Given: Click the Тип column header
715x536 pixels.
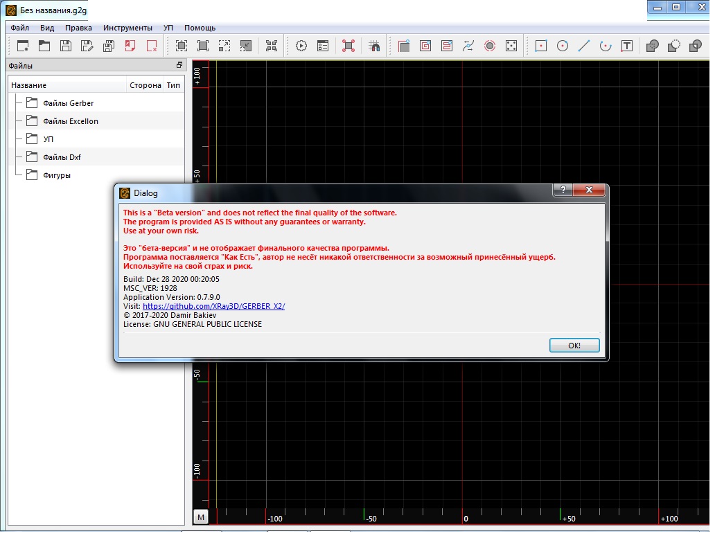Looking at the screenshot, I should (x=174, y=85).
